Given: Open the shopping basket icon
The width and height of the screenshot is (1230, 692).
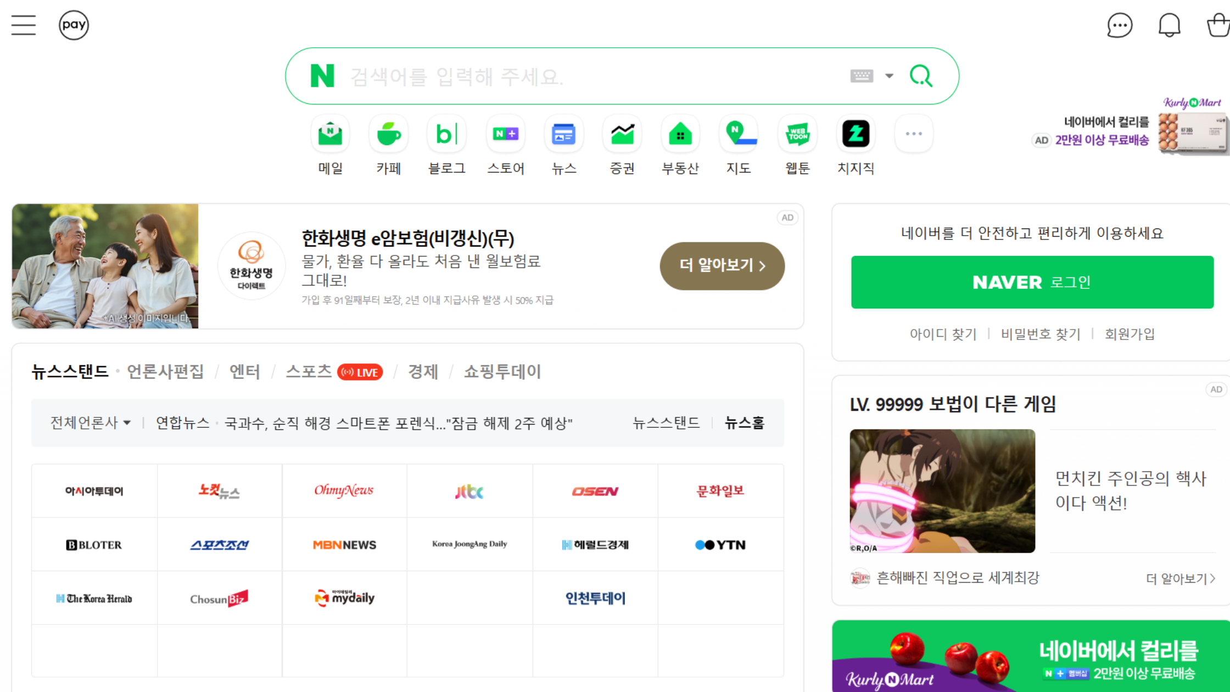Looking at the screenshot, I should pos(1218,25).
